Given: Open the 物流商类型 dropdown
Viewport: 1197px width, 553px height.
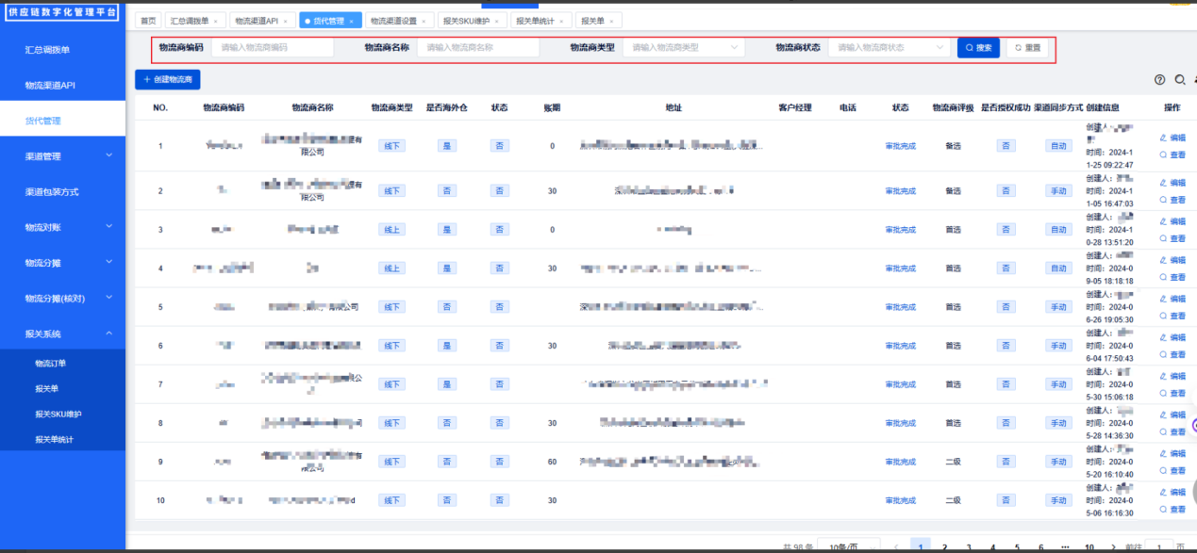Looking at the screenshot, I should (x=683, y=47).
